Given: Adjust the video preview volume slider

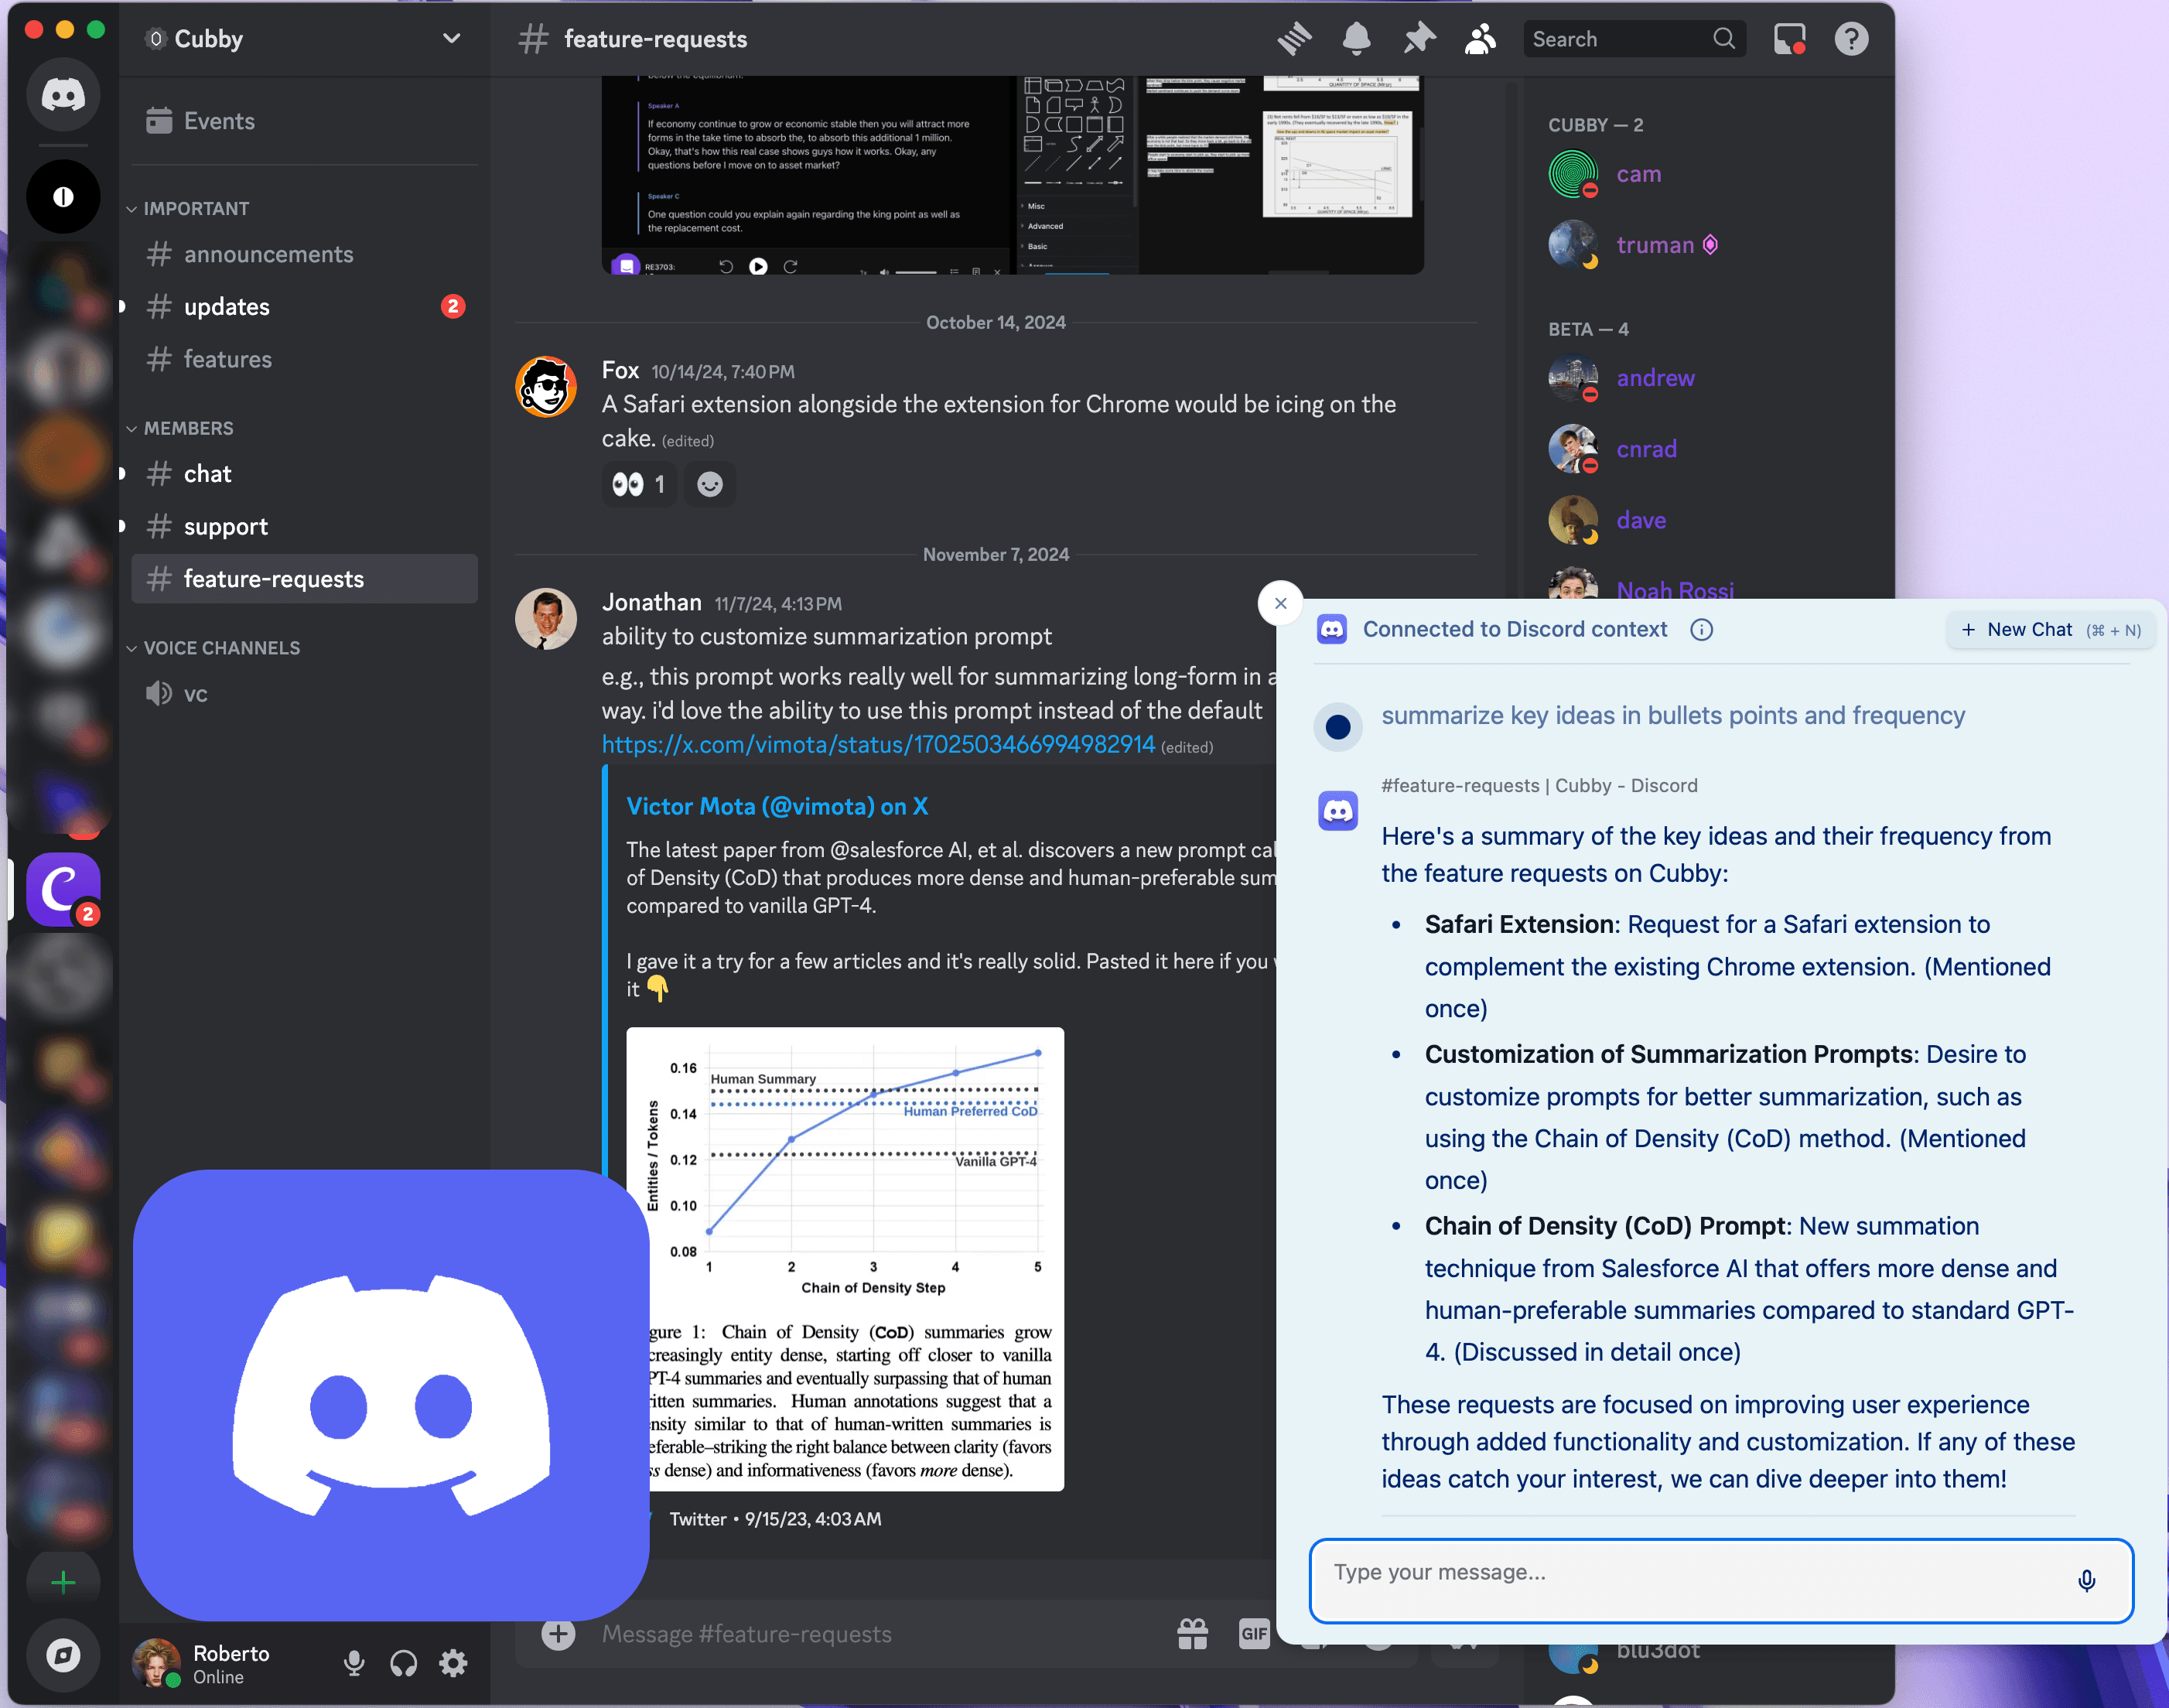Looking at the screenshot, I should (916, 272).
